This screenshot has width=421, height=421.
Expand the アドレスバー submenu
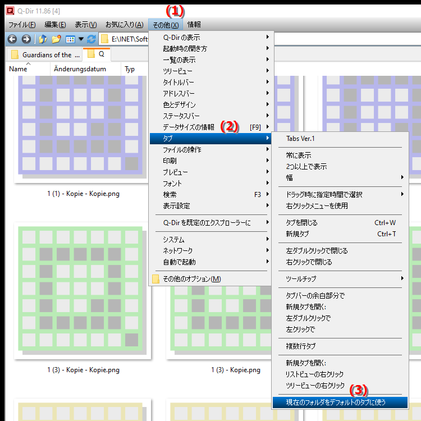[x=210, y=94]
